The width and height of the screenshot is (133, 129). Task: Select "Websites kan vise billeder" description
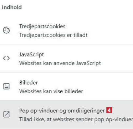pyautogui.click(x=51, y=91)
